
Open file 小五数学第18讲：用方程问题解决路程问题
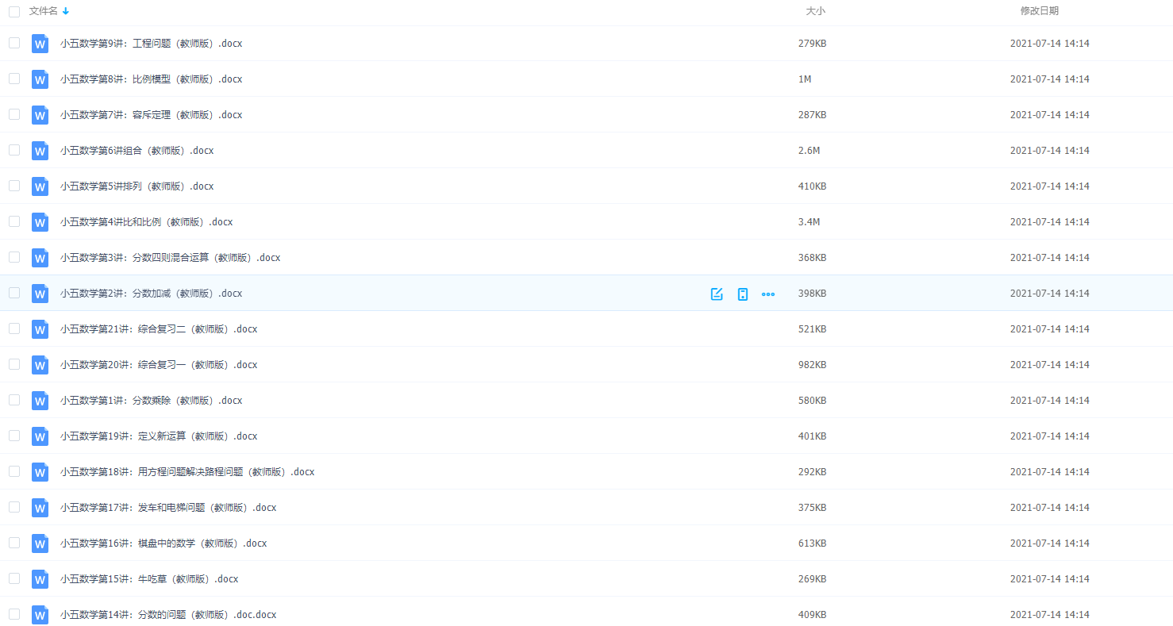point(187,472)
